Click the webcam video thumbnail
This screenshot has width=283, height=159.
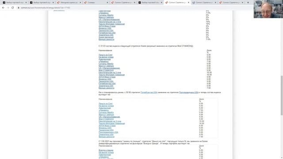268,9
